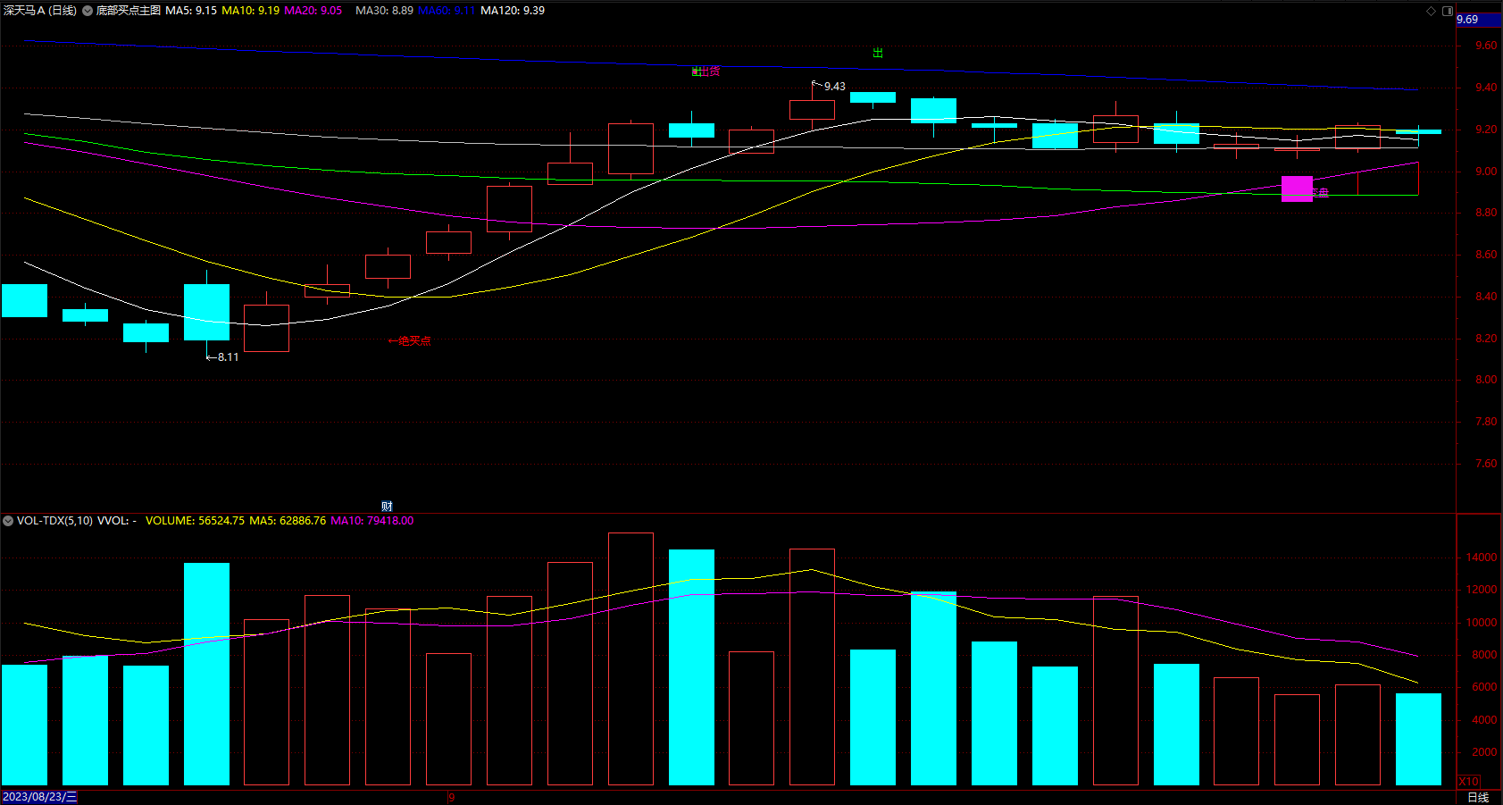This screenshot has width=1503, height=805.
Task: Click the 8.00 price axis label
Action: click(x=1486, y=380)
